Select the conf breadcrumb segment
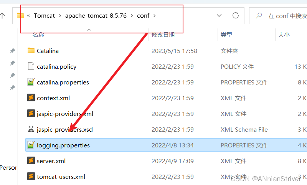 click(x=143, y=15)
